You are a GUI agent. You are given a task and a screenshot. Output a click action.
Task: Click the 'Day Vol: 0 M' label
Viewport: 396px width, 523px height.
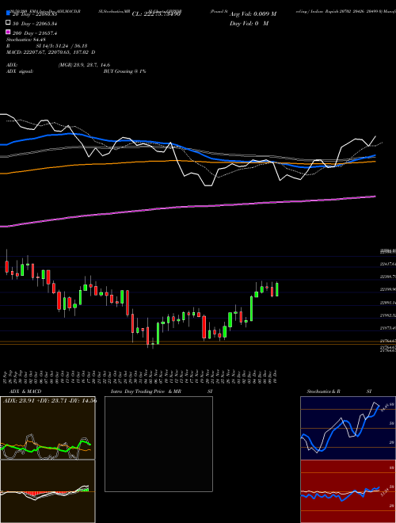click(249, 24)
